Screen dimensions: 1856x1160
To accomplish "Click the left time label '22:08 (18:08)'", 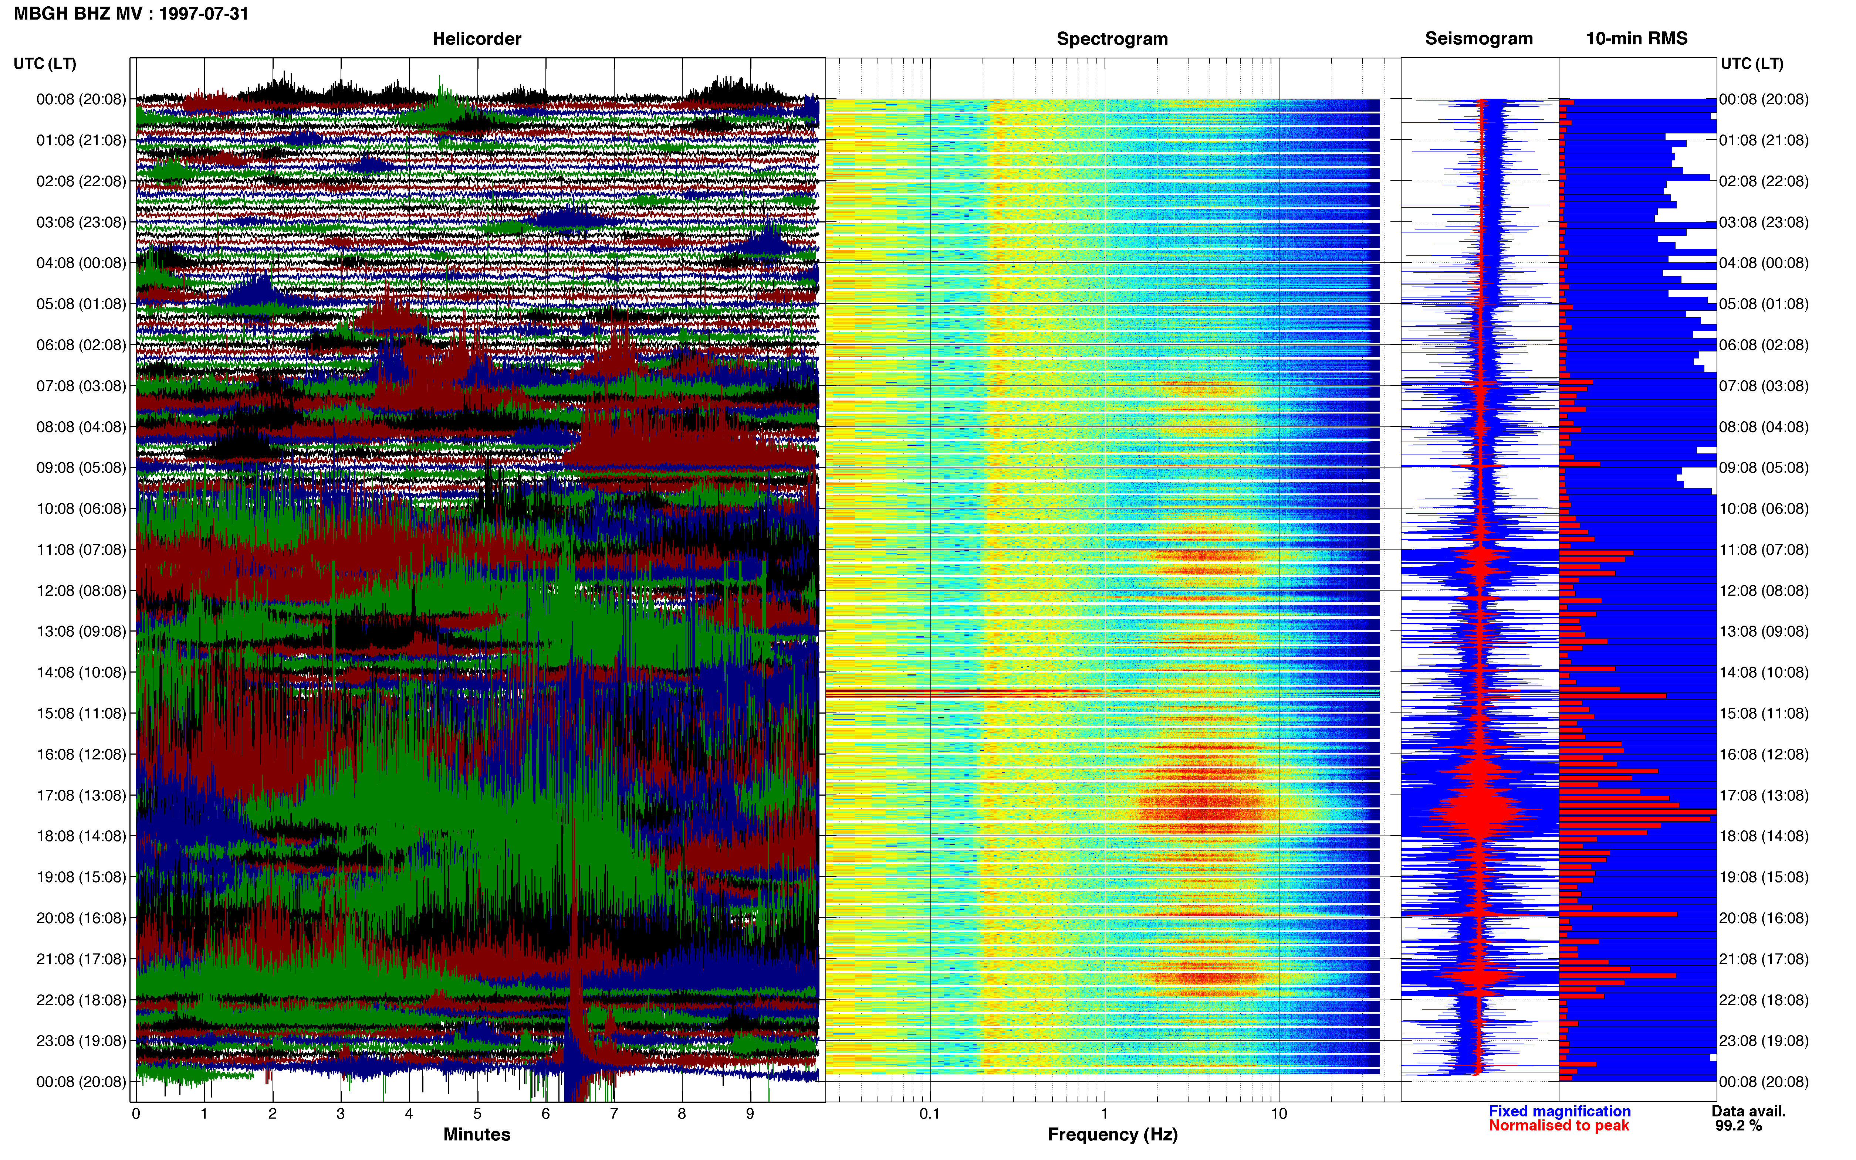I will (x=81, y=1000).
